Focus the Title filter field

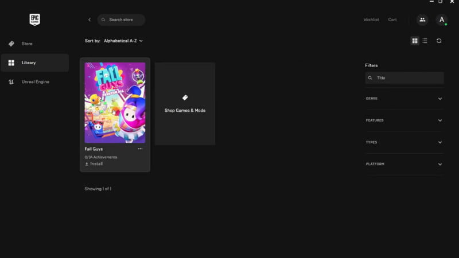(x=404, y=78)
